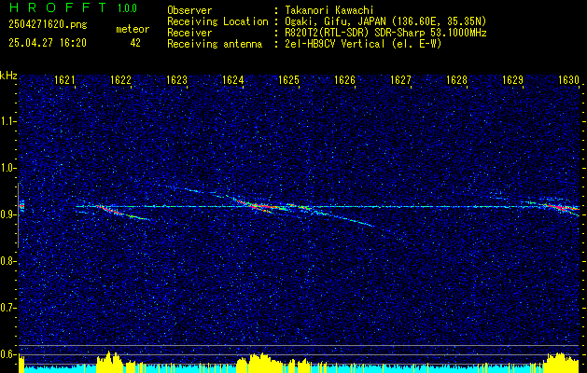Screen dimensions: 587x373
Task: Click the yellow power bars below 1622
Action: (109, 362)
